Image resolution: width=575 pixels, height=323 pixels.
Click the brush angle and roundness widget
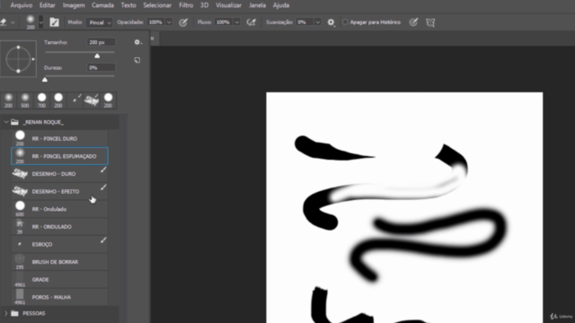coord(18,58)
